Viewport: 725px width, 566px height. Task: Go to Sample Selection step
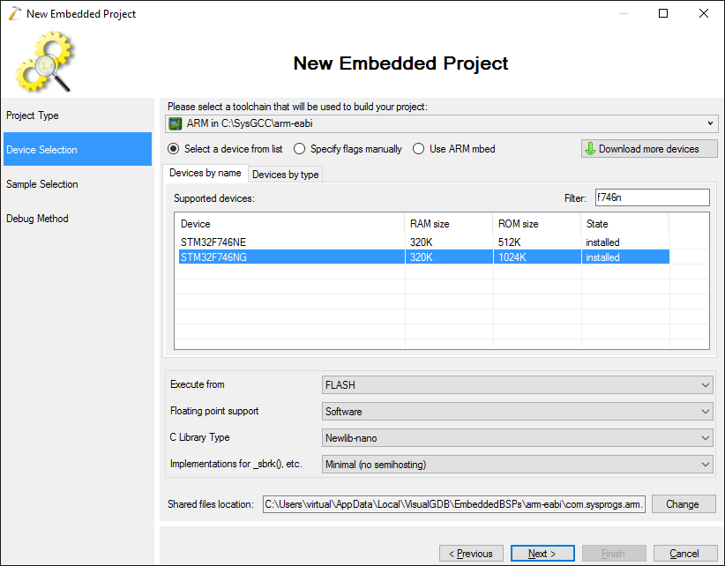[78, 184]
